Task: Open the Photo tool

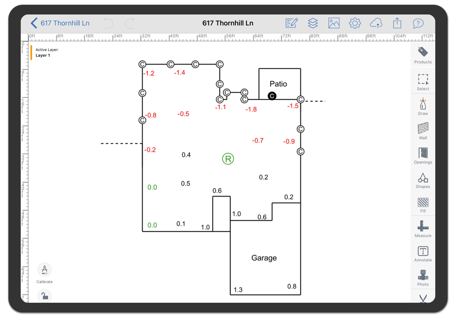Action: (423, 277)
